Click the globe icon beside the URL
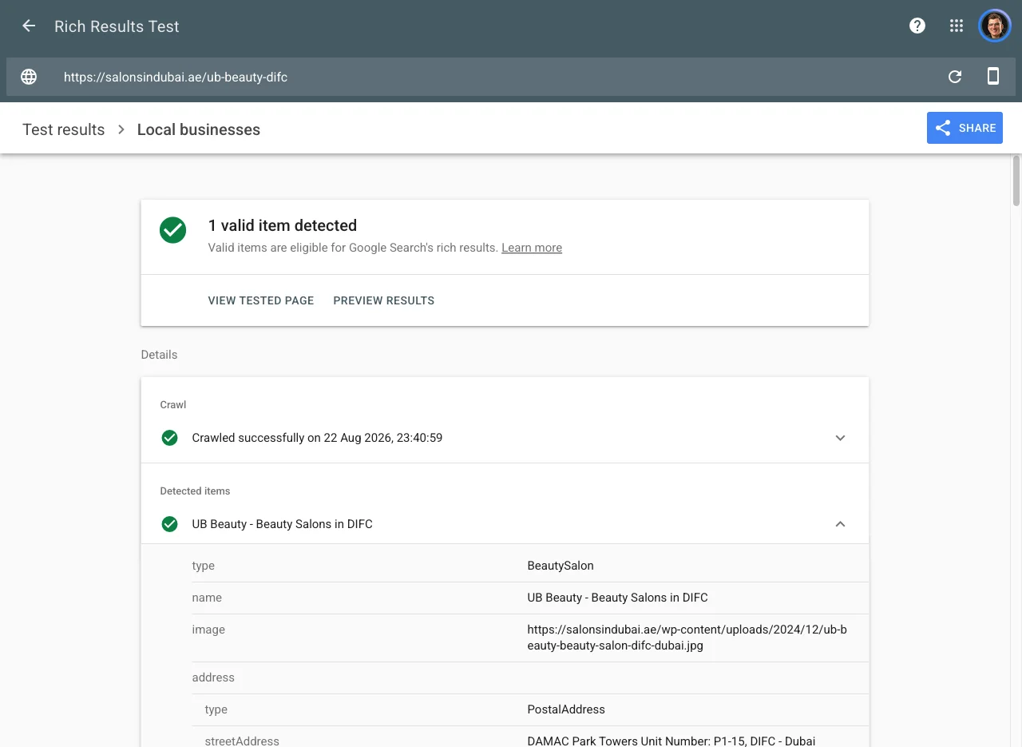This screenshot has height=747, width=1022. pos(29,77)
